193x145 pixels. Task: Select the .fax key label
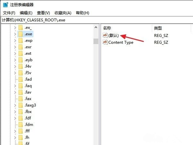[x=28, y=99]
